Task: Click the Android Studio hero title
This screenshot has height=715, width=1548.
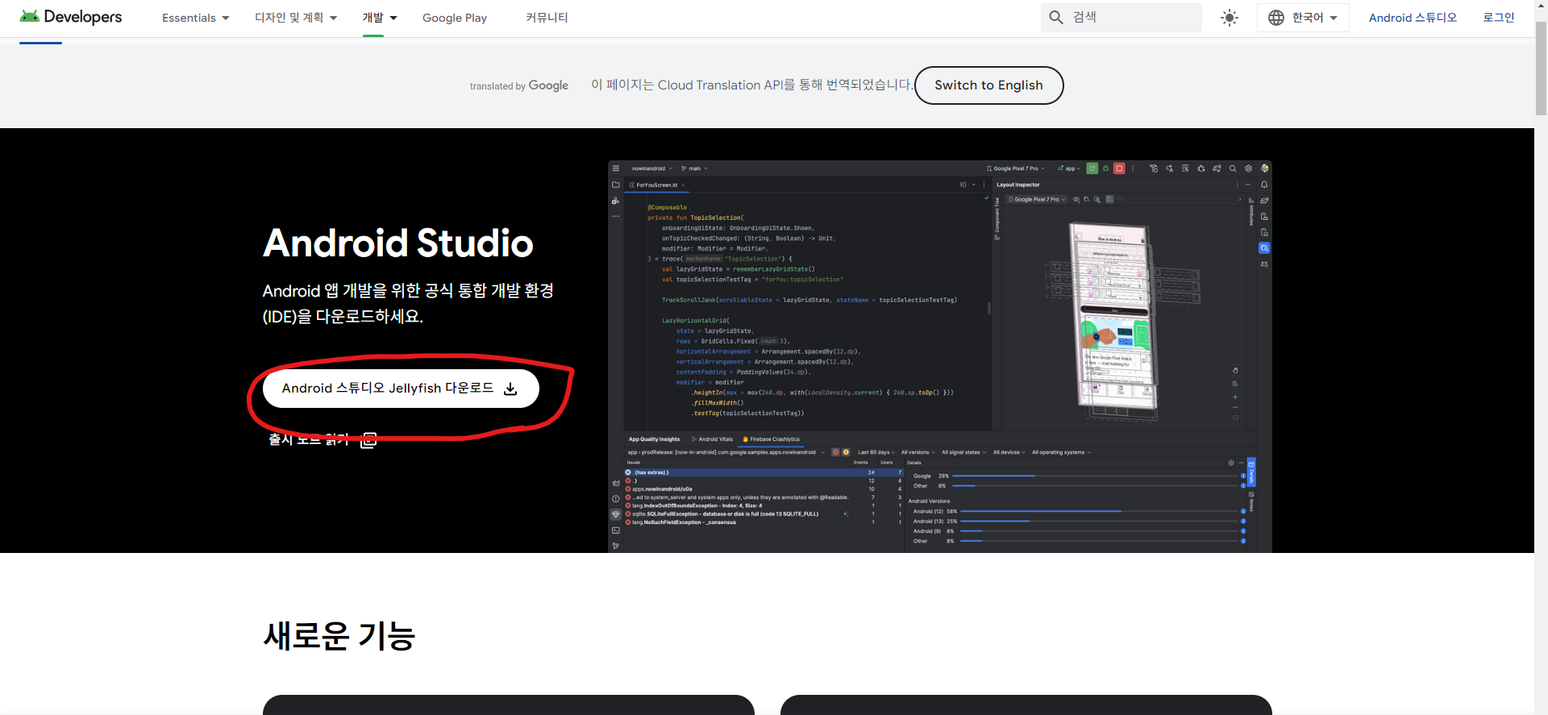Action: pos(398,243)
